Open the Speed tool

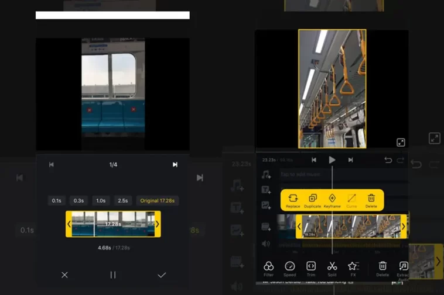coord(290,269)
